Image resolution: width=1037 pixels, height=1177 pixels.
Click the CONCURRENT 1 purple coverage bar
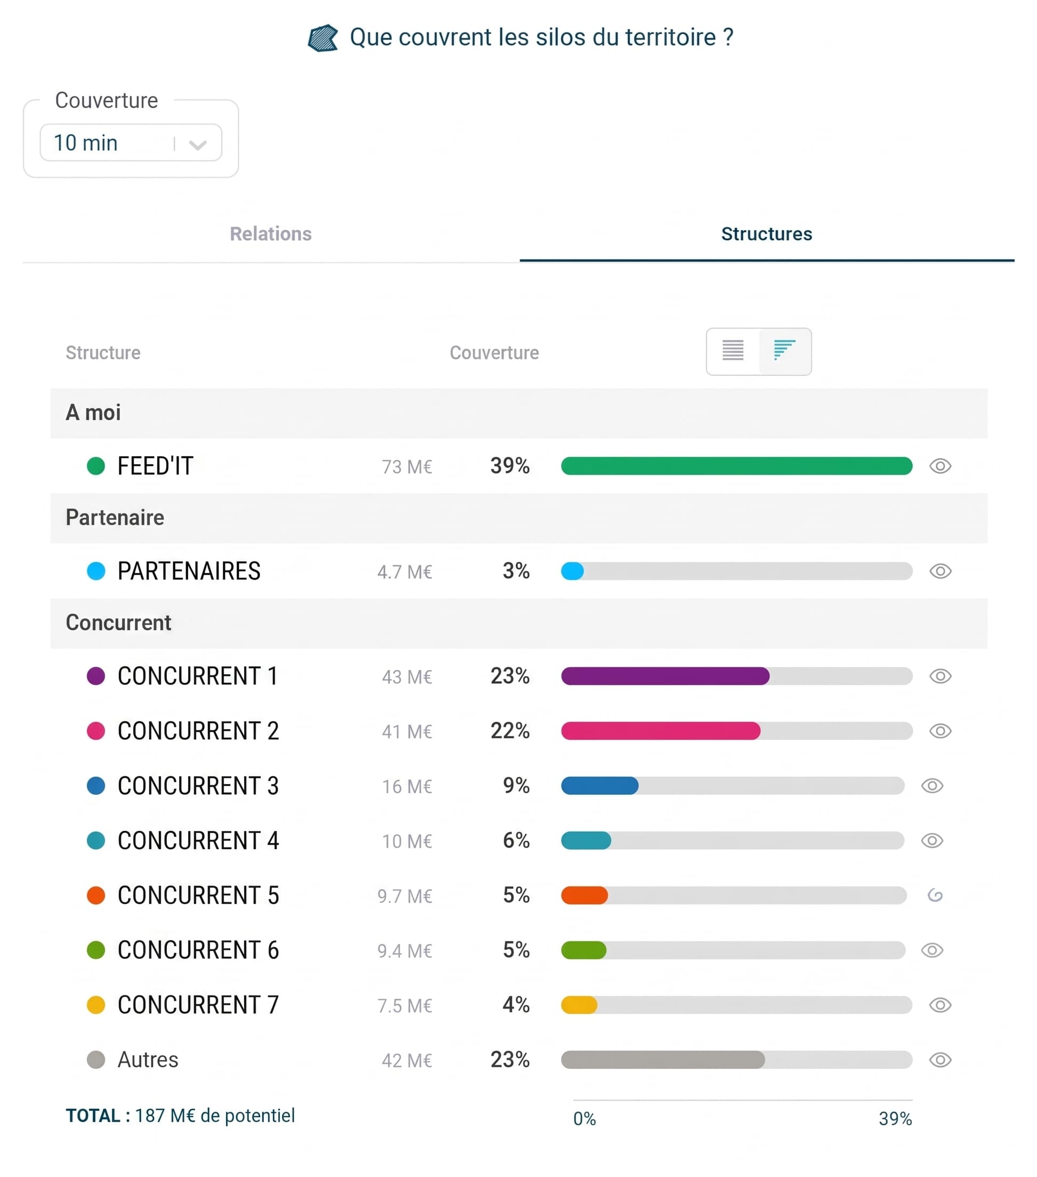[x=665, y=676]
